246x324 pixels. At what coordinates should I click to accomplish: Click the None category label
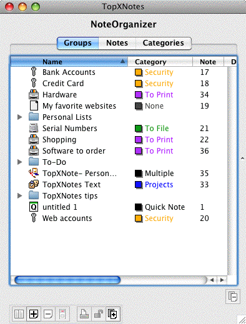[x=154, y=106]
